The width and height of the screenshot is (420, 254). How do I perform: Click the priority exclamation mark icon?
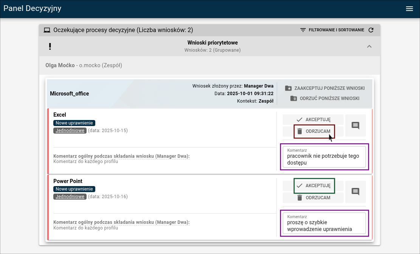tap(50, 46)
